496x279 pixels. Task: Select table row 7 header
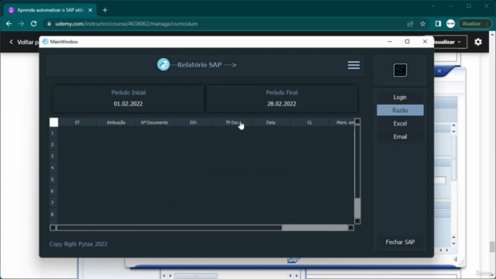tap(53, 202)
